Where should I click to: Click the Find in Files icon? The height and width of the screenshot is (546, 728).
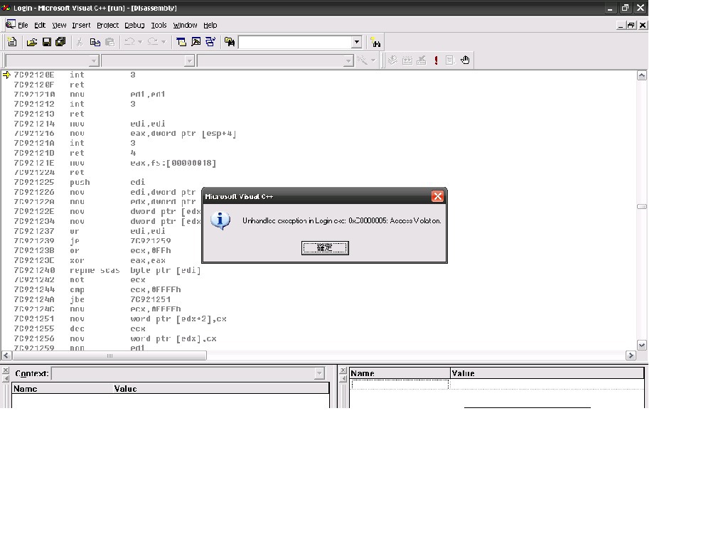click(230, 42)
